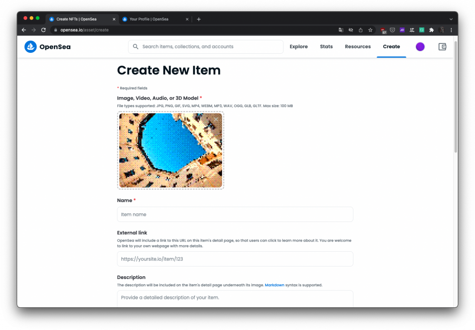
Task: Click the macOS green fullscreen button
Action: point(38,18)
